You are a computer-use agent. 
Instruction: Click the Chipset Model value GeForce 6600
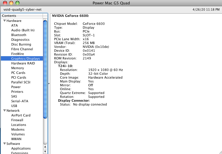pos(94,24)
